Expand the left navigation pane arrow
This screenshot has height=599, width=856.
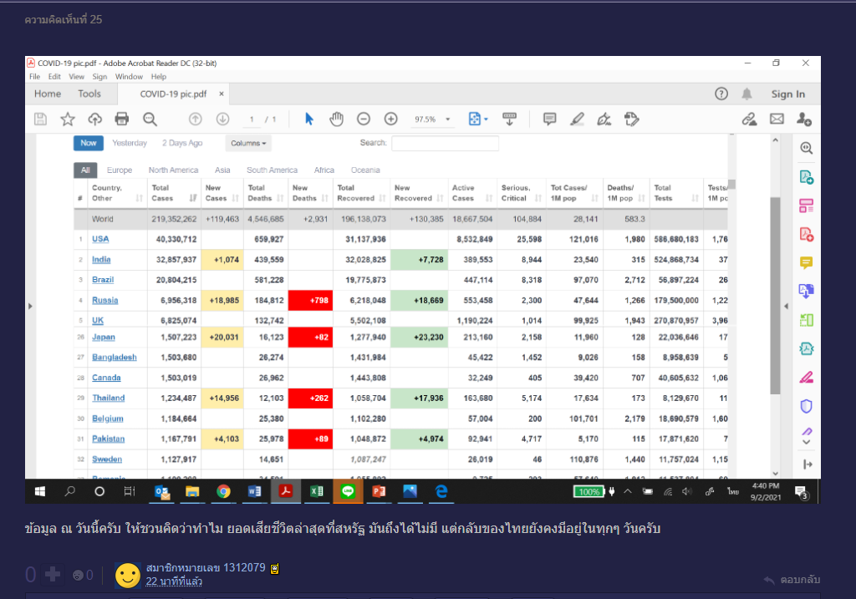pyautogui.click(x=31, y=306)
